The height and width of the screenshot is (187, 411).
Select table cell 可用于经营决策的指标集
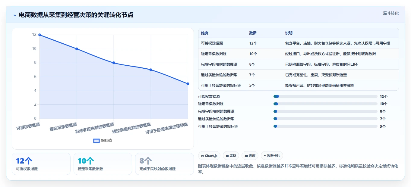click(221, 86)
